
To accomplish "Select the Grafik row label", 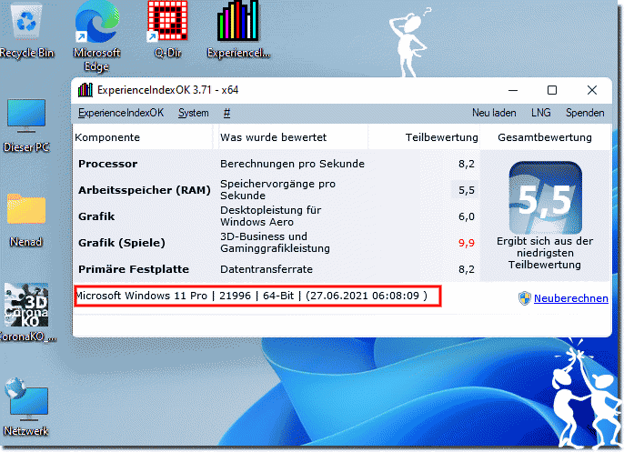I will [96, 216].
